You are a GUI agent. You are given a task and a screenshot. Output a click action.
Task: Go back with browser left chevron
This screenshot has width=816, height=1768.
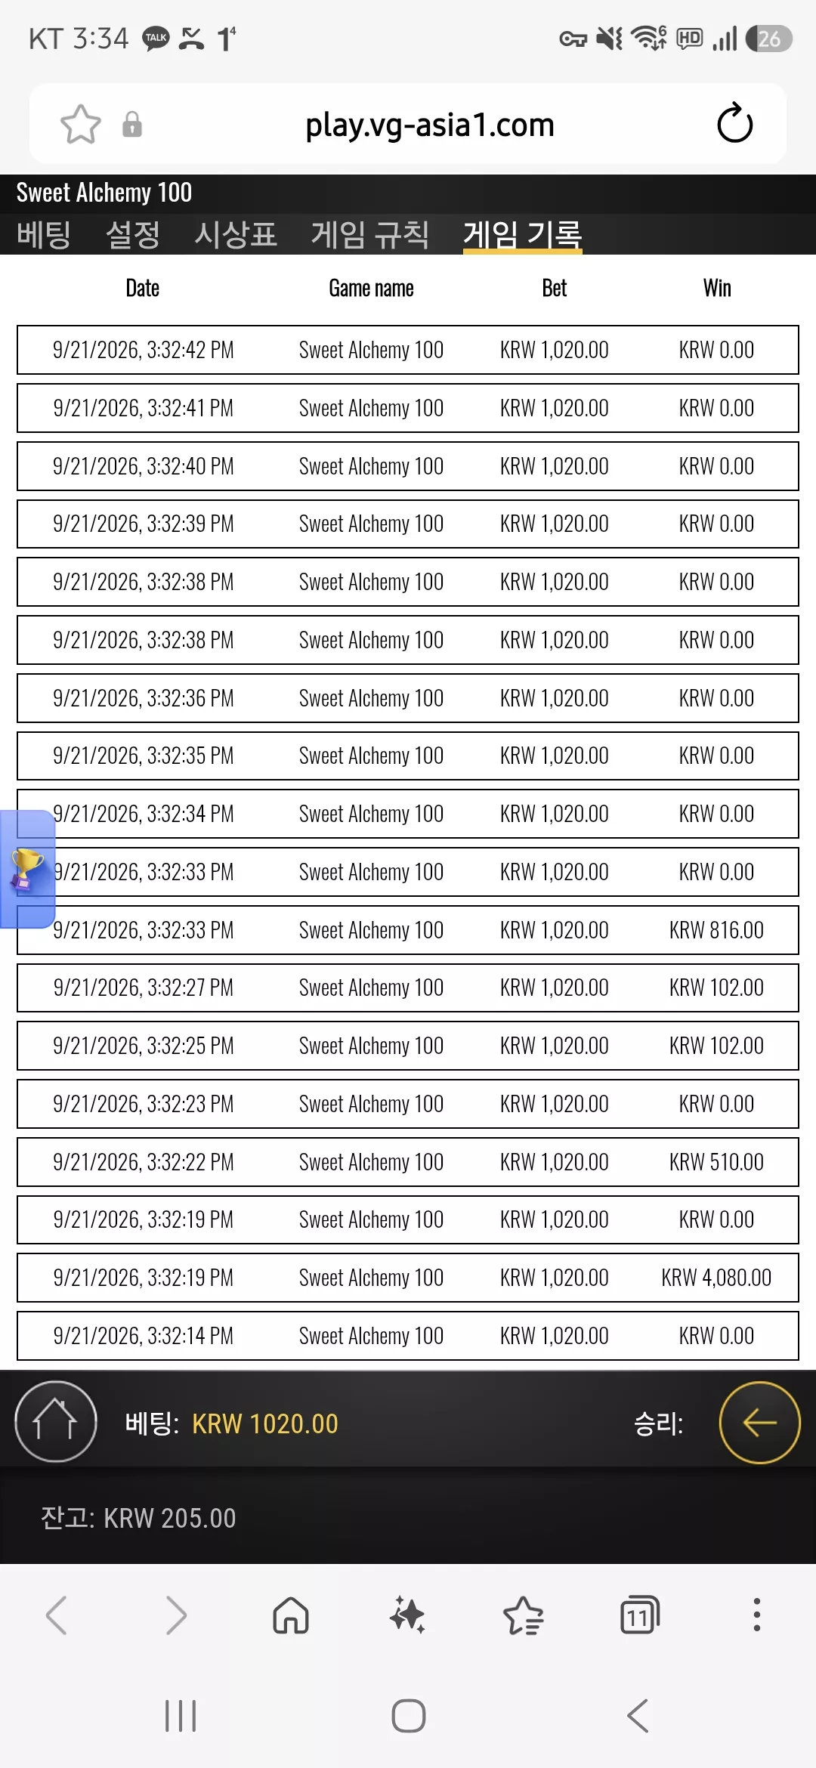pyautogui.click(x=57, y=1615)
